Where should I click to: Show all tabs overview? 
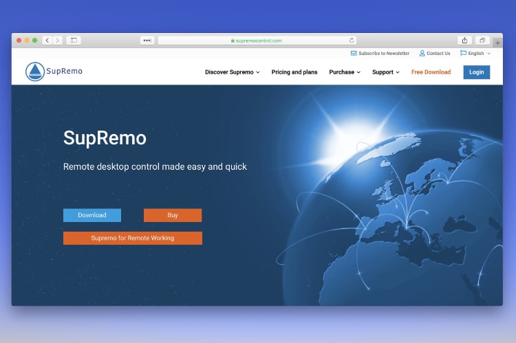(482, 41)
